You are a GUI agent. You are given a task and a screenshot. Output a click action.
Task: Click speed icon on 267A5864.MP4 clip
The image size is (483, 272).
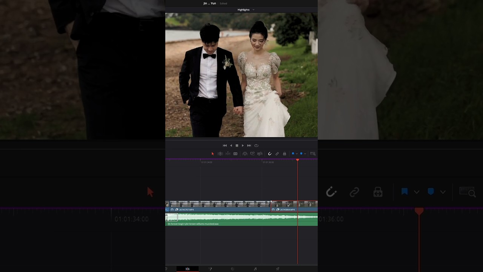[x=273, y=210]
